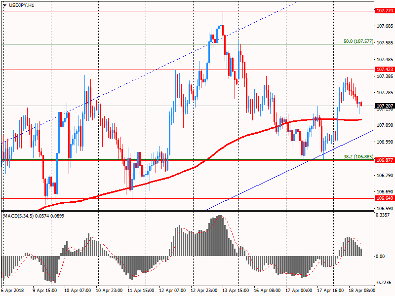395x296 pixels.
Task: Select the 106.790 price scale value
Action: pos(385,176)
